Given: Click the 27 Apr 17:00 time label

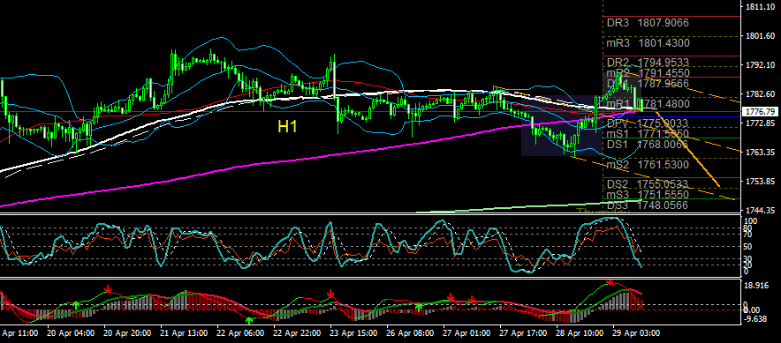Looking at the screenshot, I should tap(525, 332).
